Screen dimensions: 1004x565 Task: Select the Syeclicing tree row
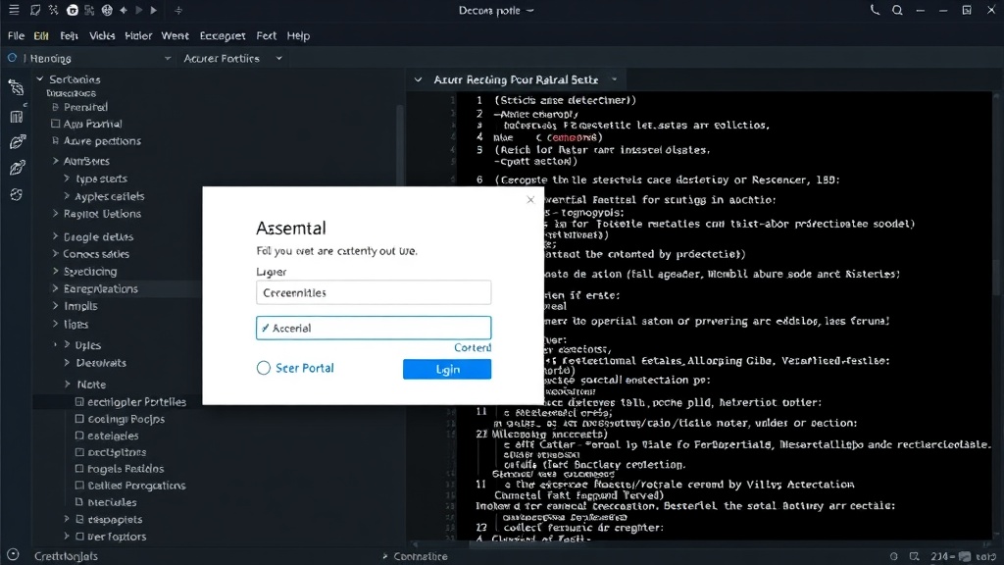(x=89, y=271)
